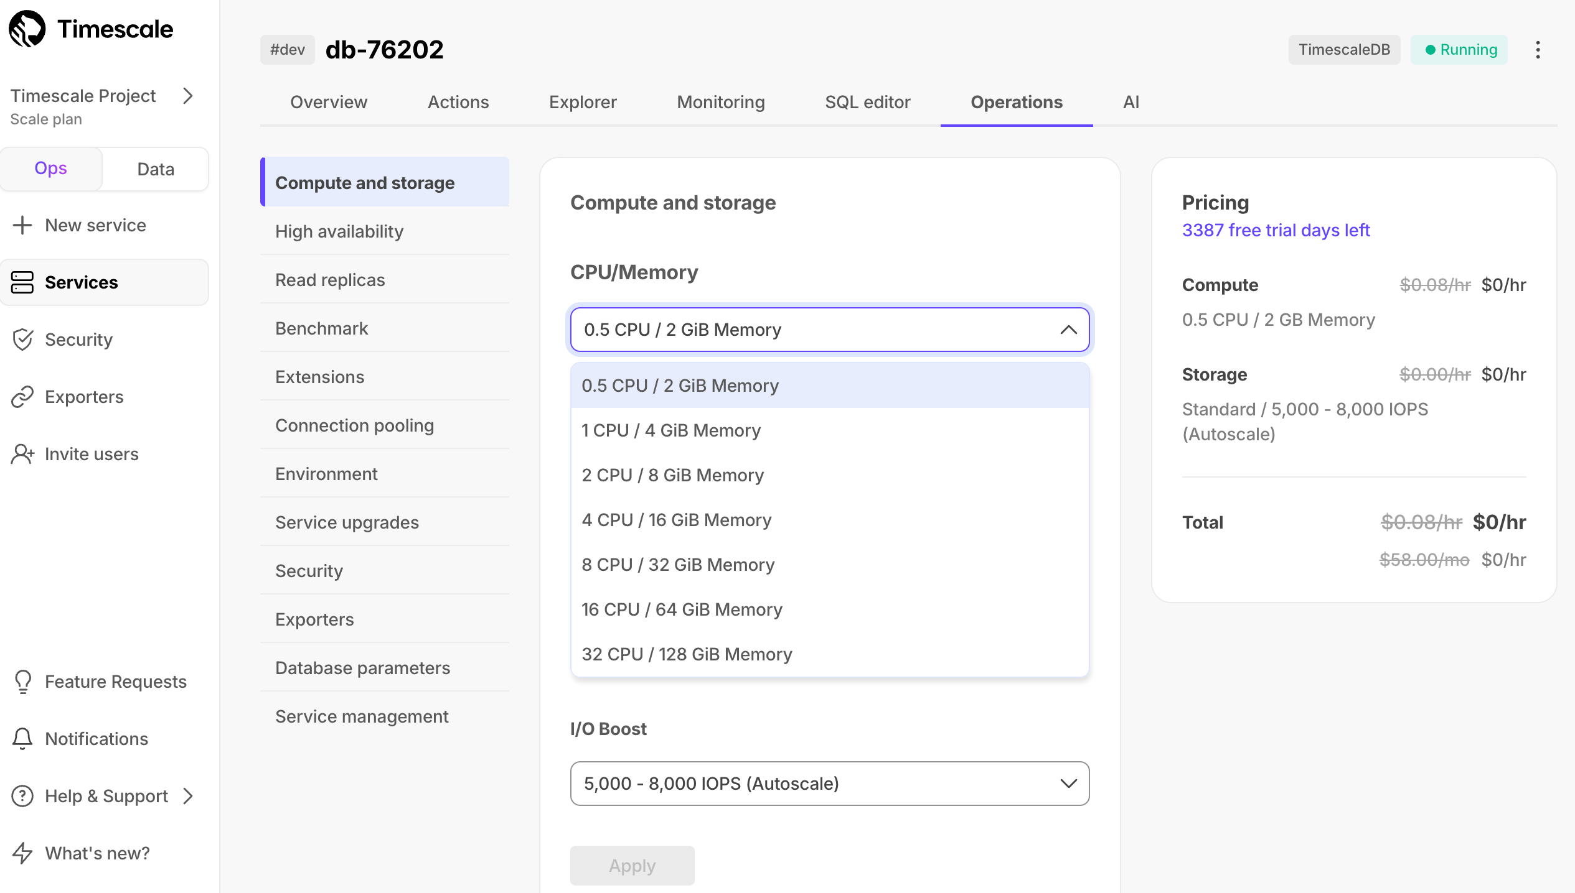
Task: Open Database parameters section
Action: [x=385, y=668]
